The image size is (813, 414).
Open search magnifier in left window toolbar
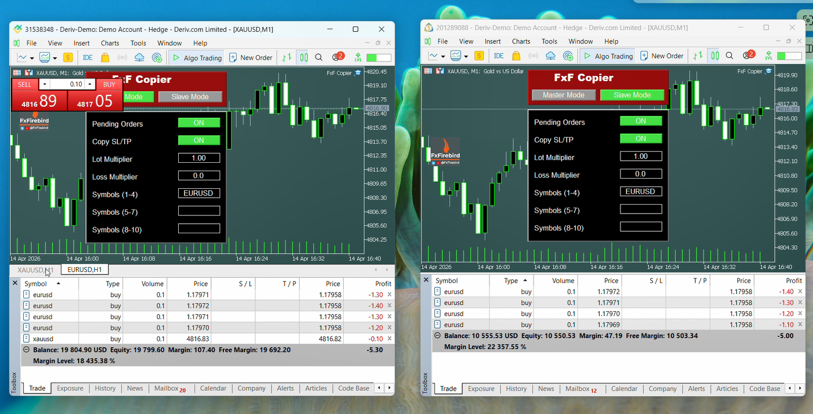pyautogui.click(x=319, y=58)
